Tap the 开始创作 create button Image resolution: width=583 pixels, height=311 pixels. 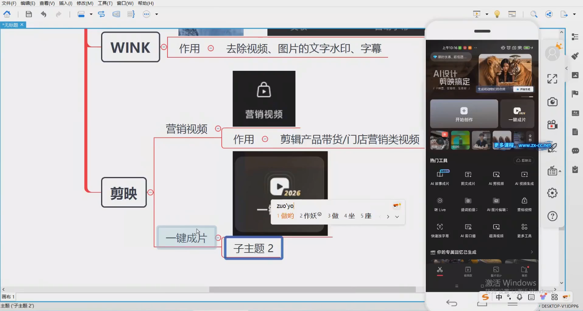[464, 113]
